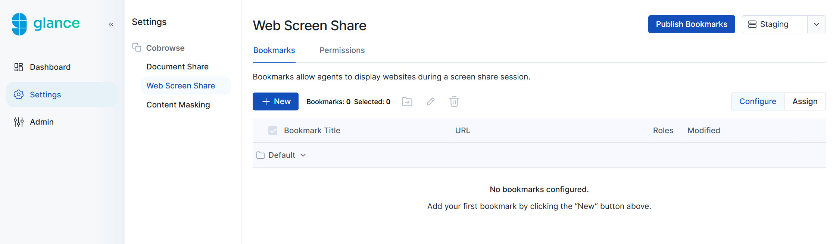The image size is (833, 244).
Task: Expand the Default folder chevron
Action: pos(303,155)
